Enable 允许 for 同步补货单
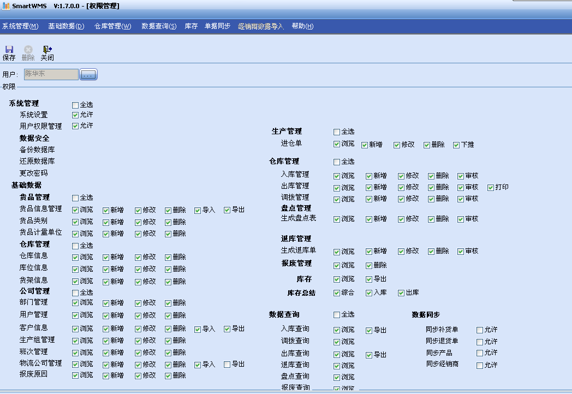The image size is (572, 394). [x=480, y=330]
